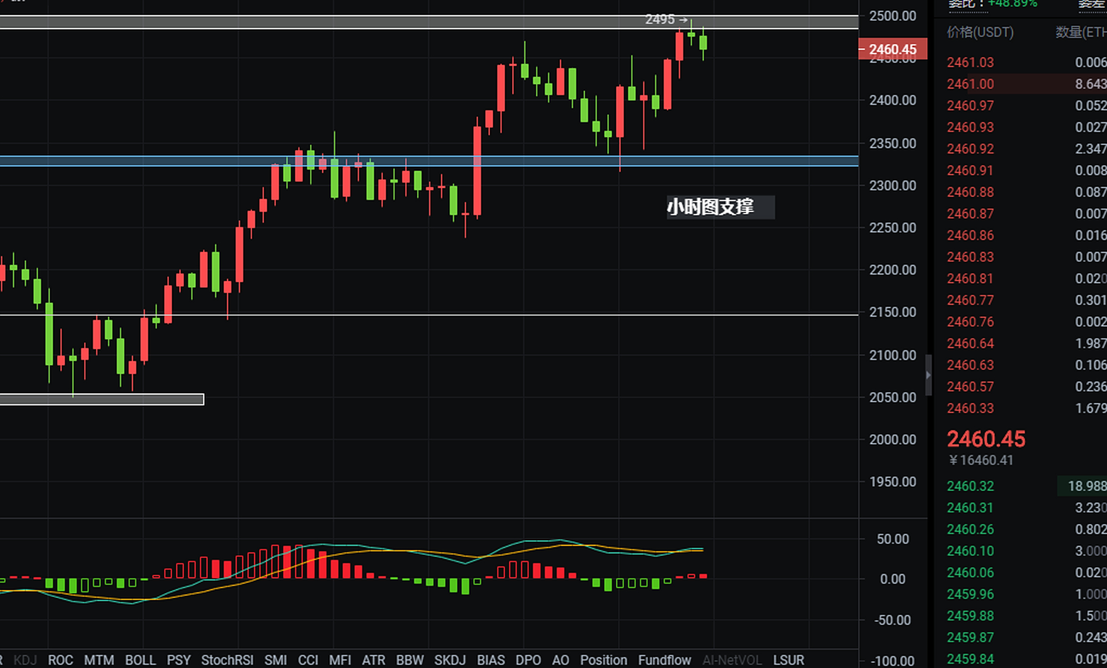Switch to the MTM indicator
Viewport: 1107px width, 668px height.
99,660
